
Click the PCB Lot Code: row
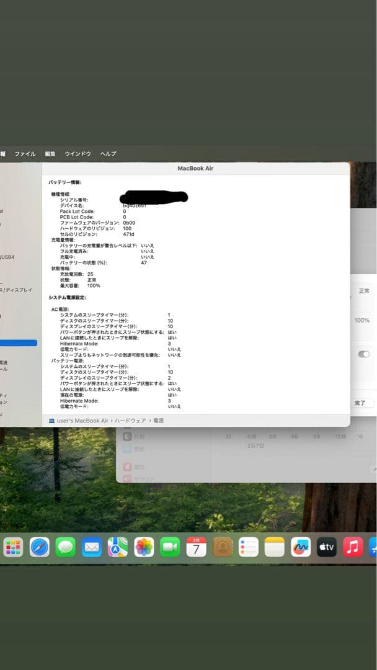pyautogui.click(x=93, y=217)
